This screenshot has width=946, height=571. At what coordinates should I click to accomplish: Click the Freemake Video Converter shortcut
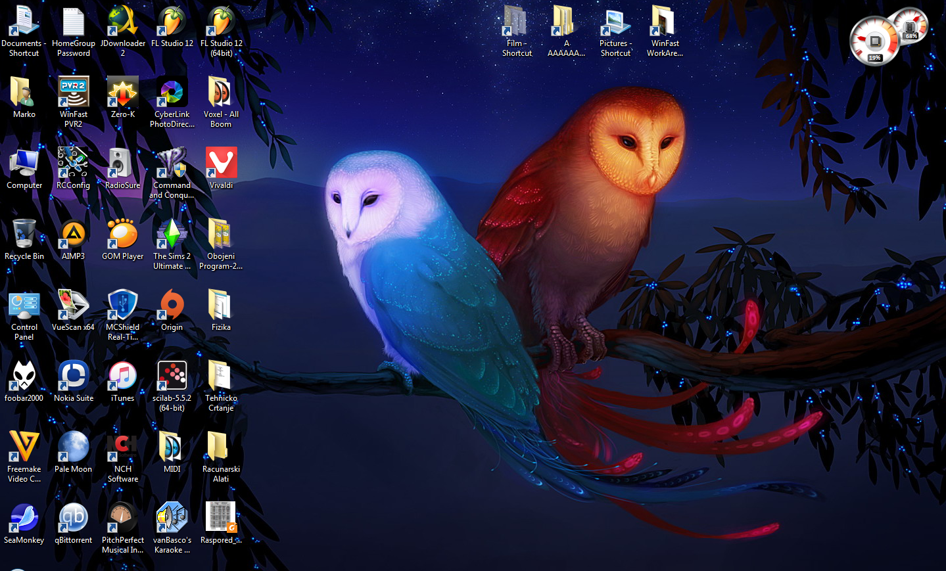click(24, 446)
